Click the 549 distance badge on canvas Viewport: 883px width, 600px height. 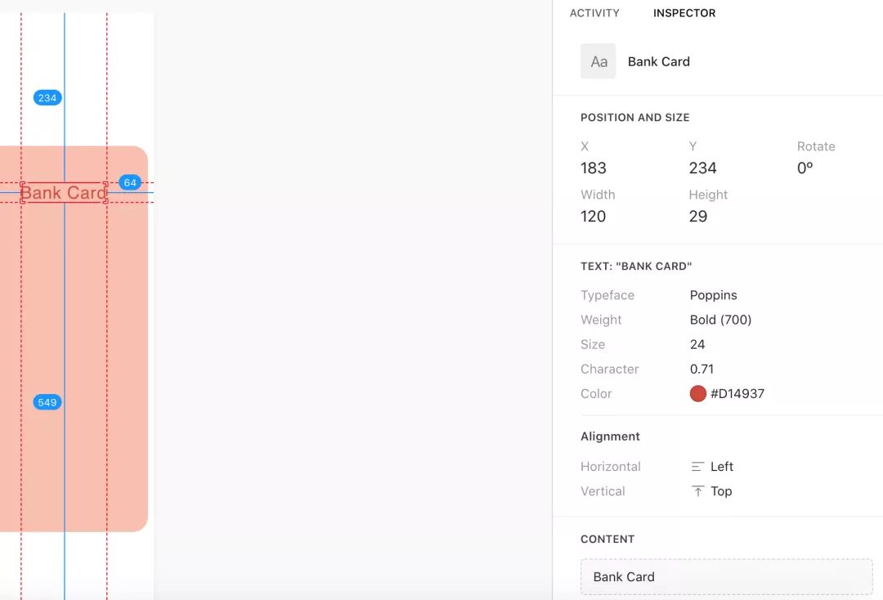click(x=47, y=402)
